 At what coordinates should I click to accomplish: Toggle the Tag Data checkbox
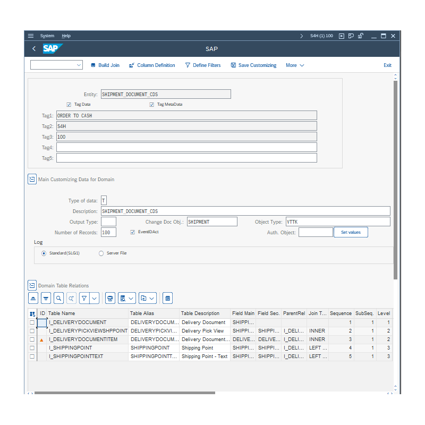click(x=69, y=105)
